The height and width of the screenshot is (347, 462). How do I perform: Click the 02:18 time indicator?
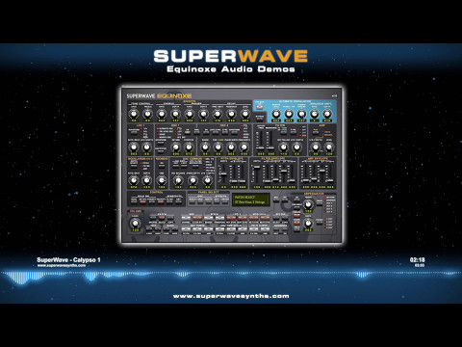(x=417, y=259)
